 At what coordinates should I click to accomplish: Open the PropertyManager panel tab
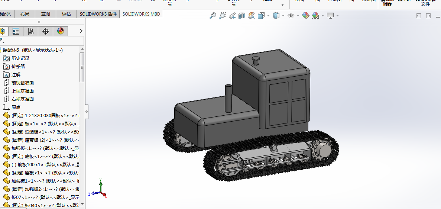pos(16,31)
